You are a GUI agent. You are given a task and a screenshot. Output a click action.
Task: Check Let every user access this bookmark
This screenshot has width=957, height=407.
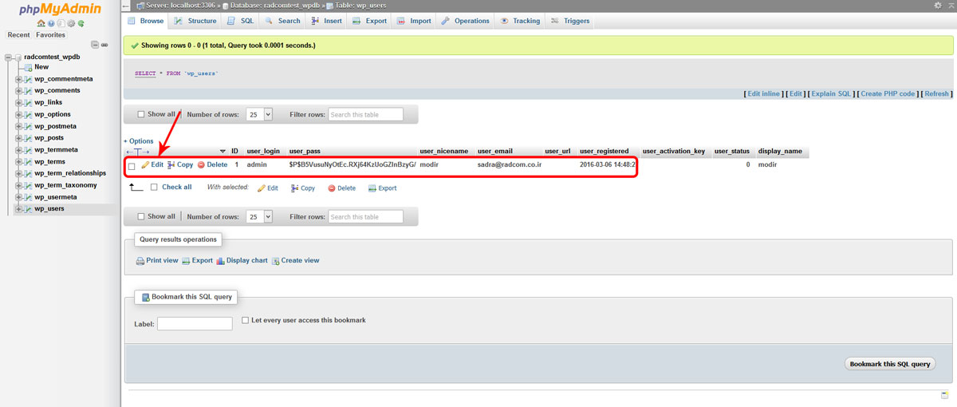point(246,320)
